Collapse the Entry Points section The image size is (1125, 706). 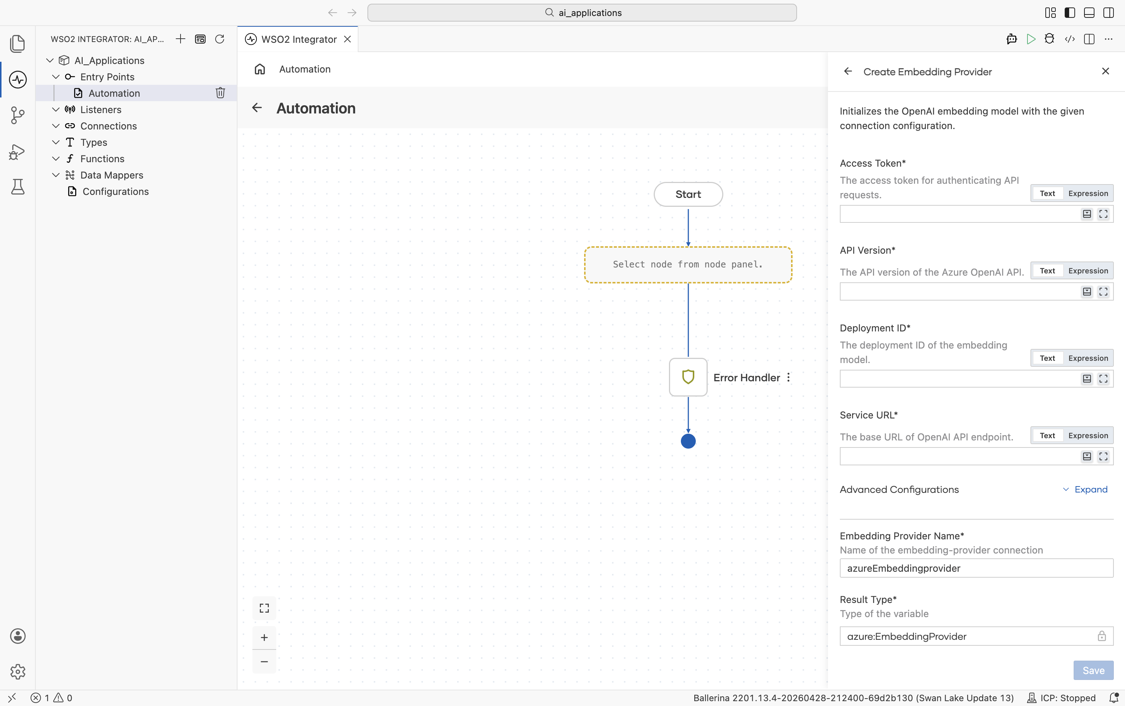click(x=55, y=77)
